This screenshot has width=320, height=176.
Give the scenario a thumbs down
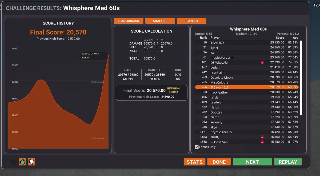click(31, 162)
